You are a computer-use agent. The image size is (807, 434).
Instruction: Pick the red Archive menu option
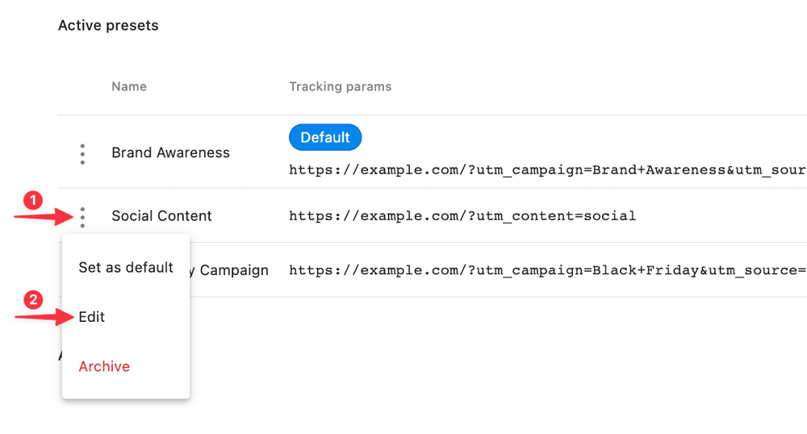(104, 367)
